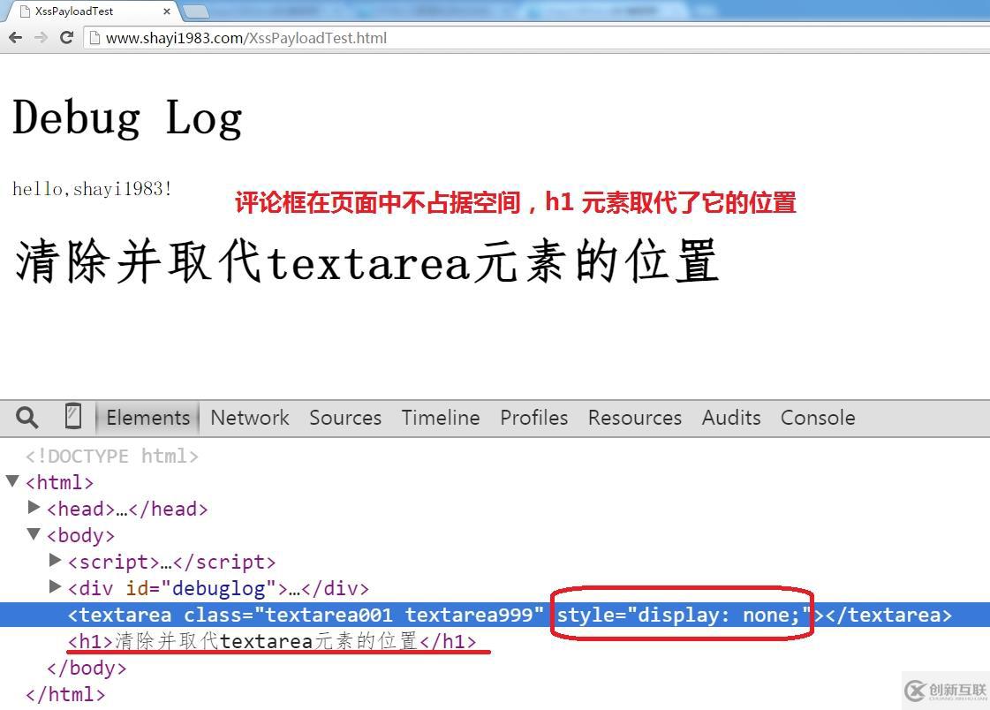
Task: Click the Debug Log heading on page
Action: click(x=127, y=117)
